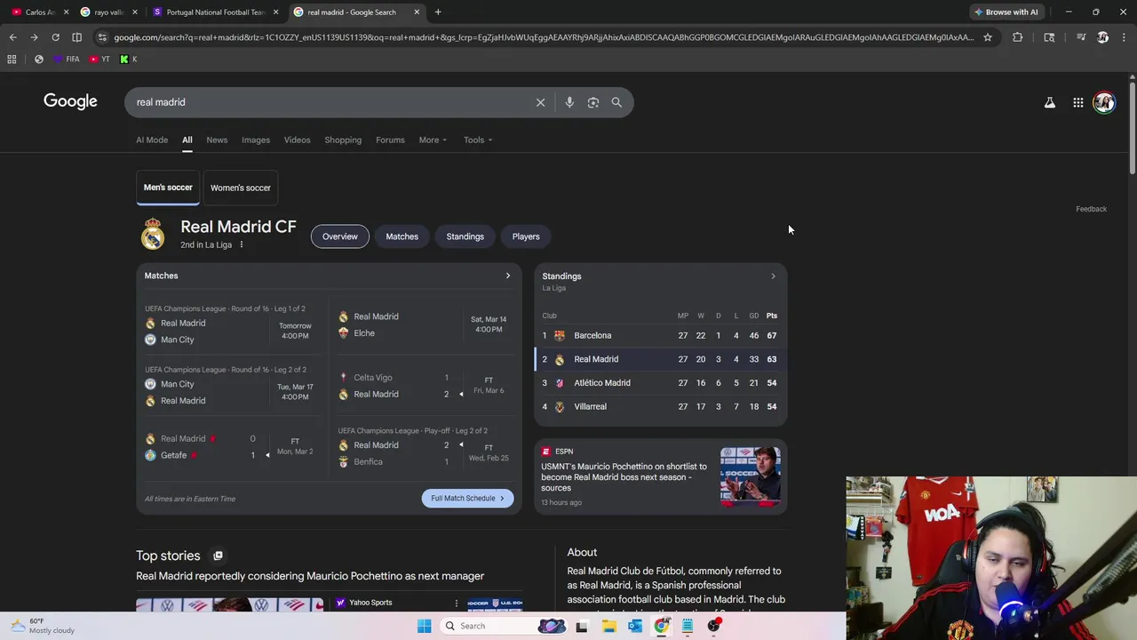The height and width of the screenshot is (640, 1137).
Task: Click inside the real madrid search field
Action: coord(329,102)
